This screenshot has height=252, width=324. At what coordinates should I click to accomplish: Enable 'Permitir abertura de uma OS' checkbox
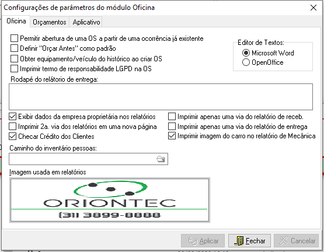[14, 38]
